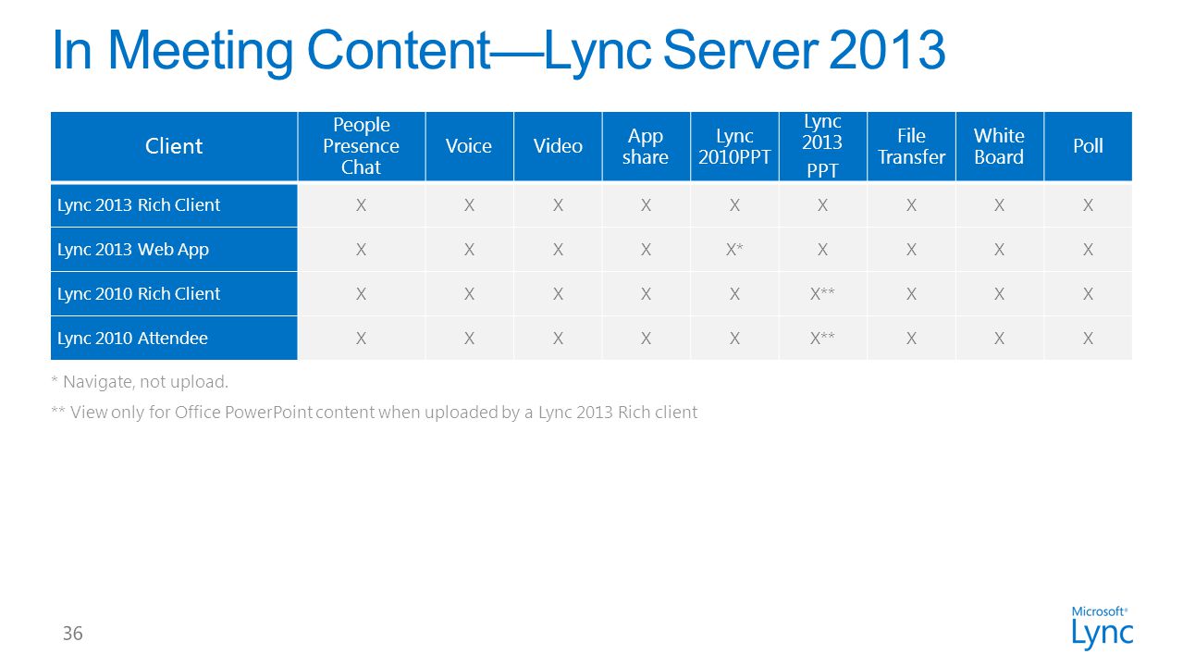The width and height of the screenshot is (1183, 666).
Task: Click Voice X for Lync 2013 Rich Client
Action: click(x=469, y=205)
